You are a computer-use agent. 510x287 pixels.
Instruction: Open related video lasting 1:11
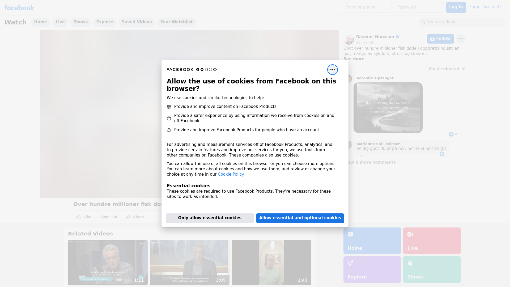pyautogui.click(x=108, y=263)
